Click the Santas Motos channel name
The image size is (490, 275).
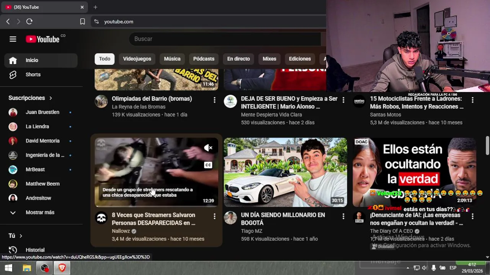pyautogui.click(x=385, y=115)
